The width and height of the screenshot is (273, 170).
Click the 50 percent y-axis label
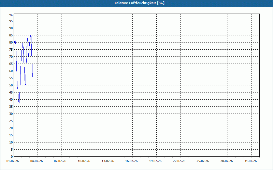click(x=11, y=85)
